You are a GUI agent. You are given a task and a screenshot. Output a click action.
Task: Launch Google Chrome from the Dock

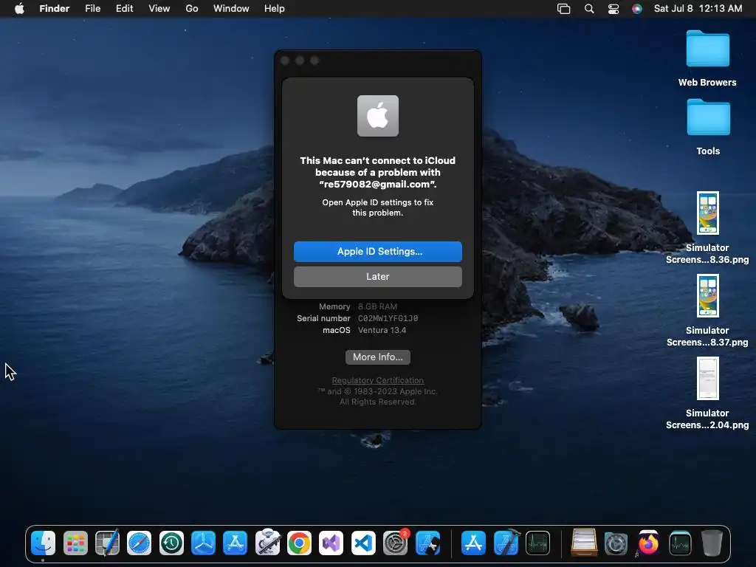coord(300,543)
